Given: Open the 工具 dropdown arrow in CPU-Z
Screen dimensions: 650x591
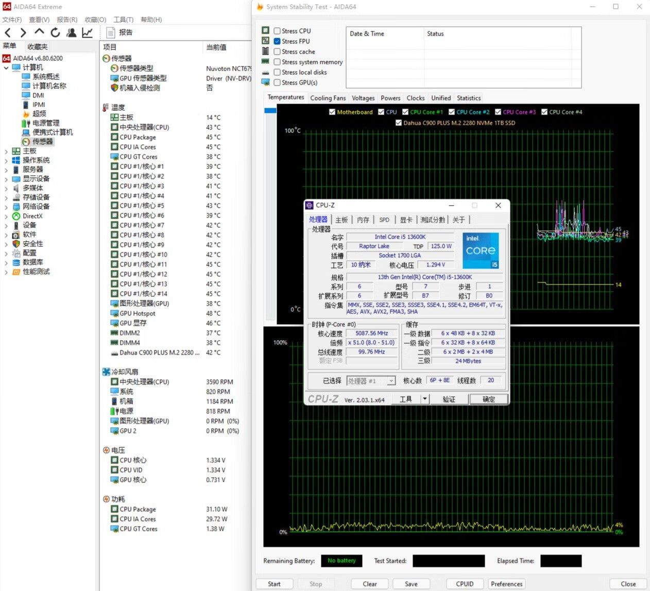Looking at the screenshot, I should 424,399.
